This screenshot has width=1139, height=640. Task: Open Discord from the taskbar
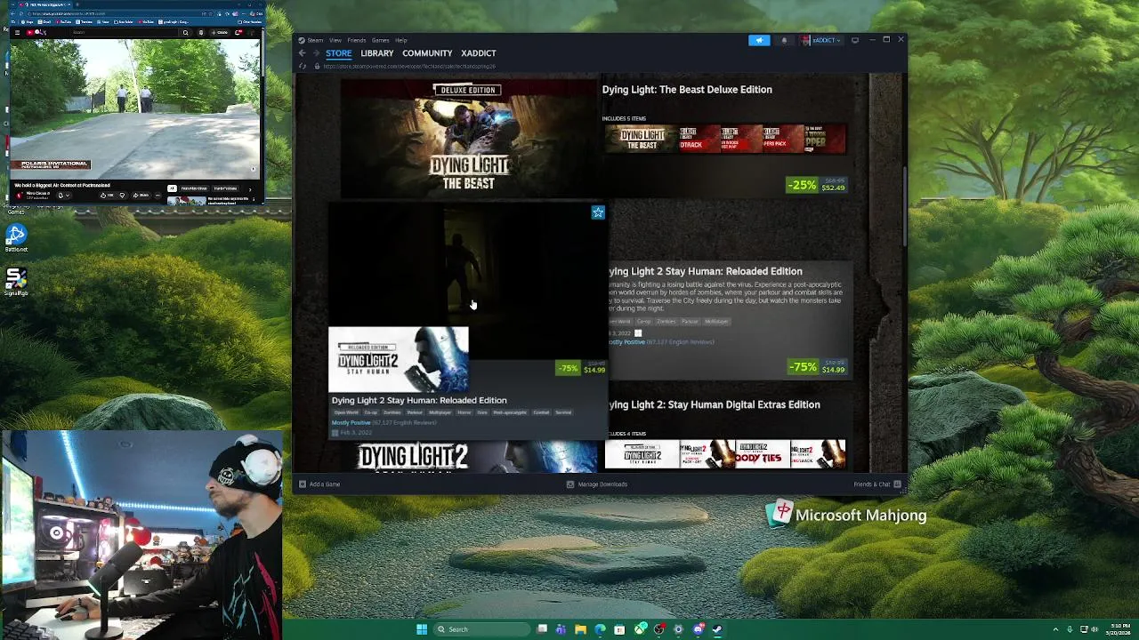699,629
